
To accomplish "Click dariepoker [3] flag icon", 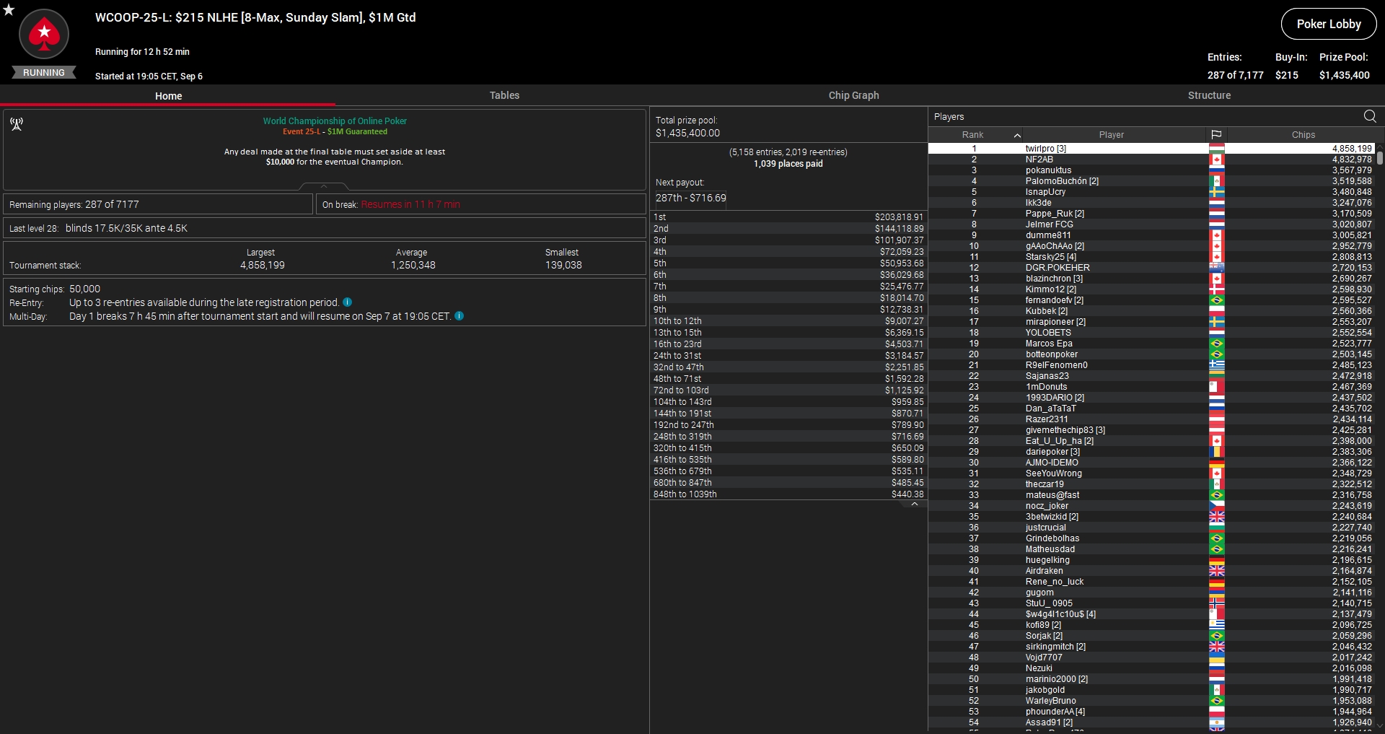I will tap(1217, 452).
